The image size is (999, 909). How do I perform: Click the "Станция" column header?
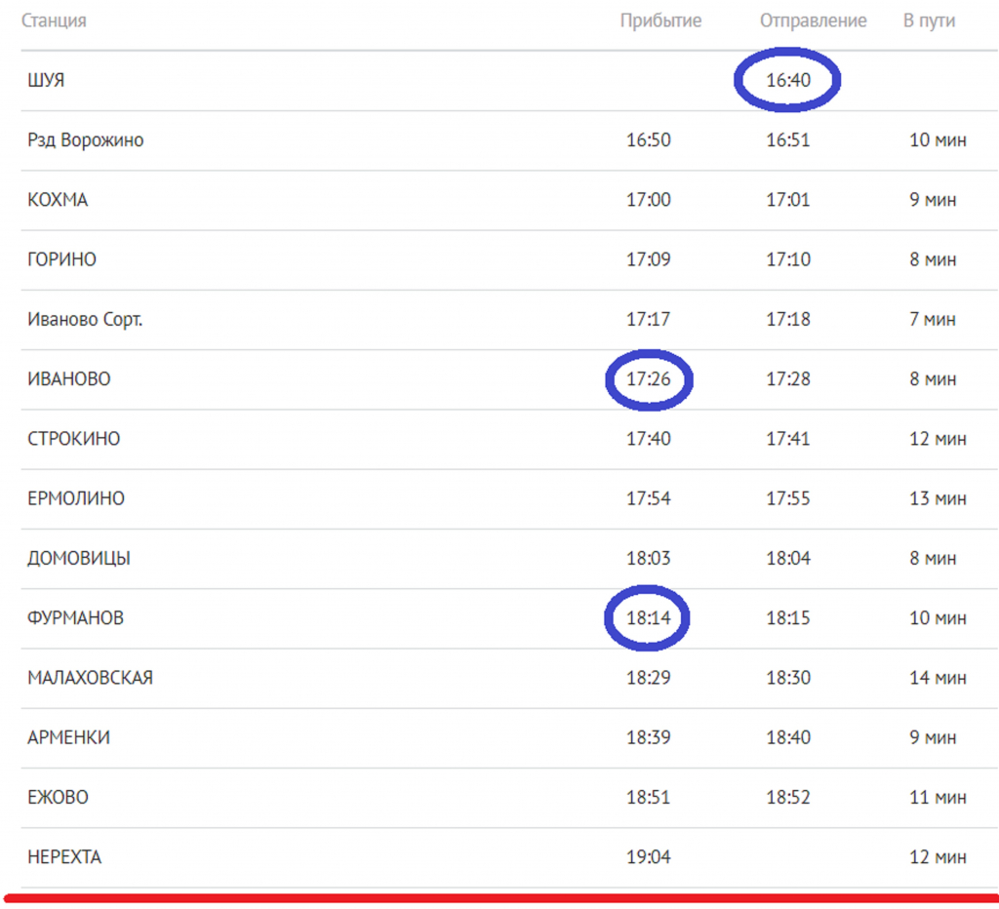point(54,21)
